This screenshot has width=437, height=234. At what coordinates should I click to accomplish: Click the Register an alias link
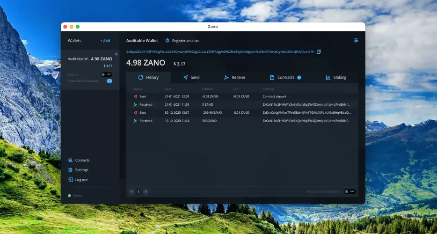point(185,41)
